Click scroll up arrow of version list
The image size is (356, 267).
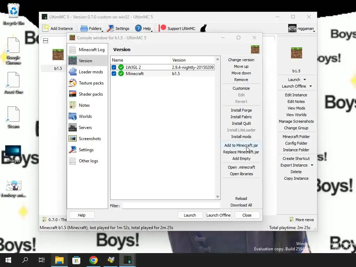[218, 59]
